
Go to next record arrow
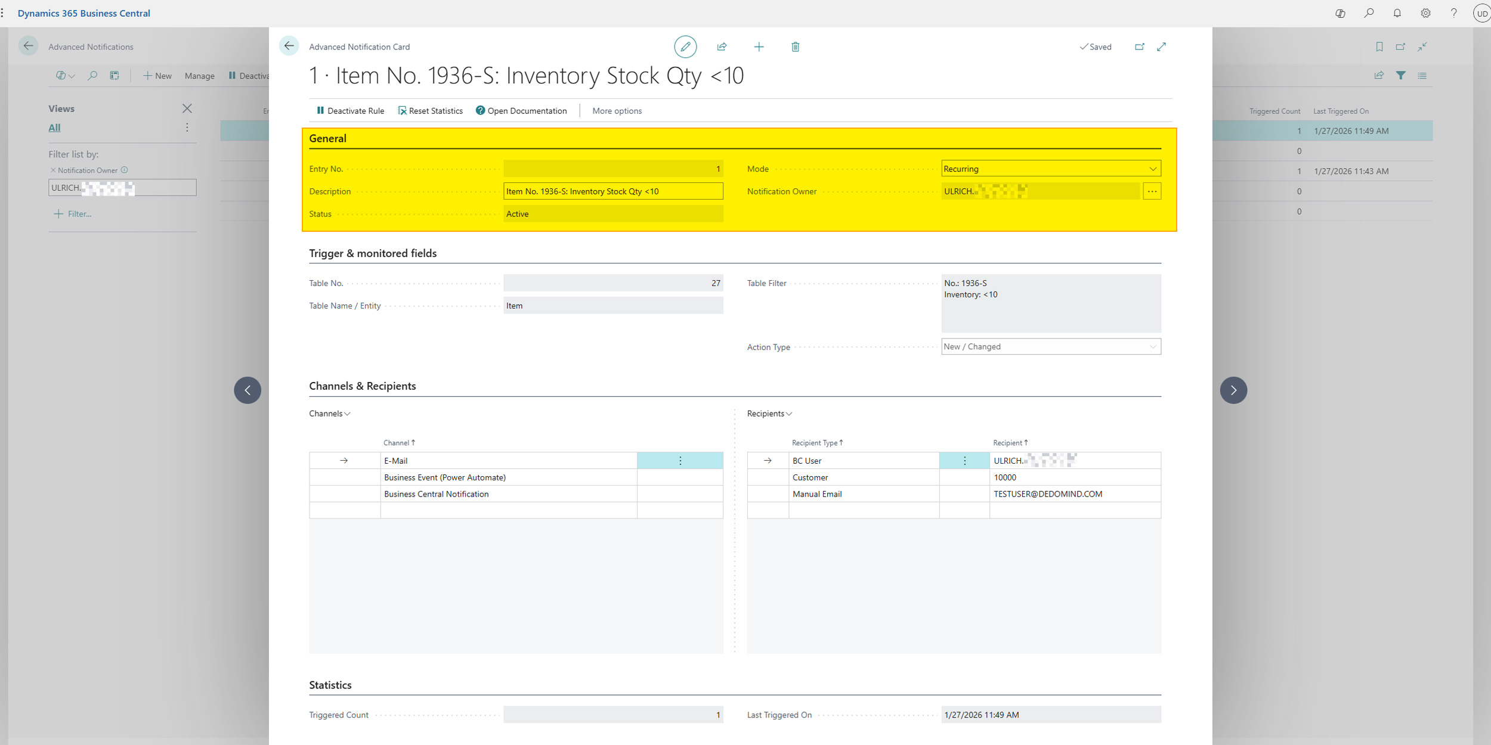point(1233,390)
